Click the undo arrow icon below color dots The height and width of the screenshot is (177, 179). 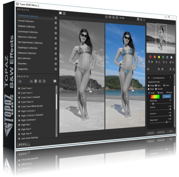pyautogui.click(x=159, y=69)
